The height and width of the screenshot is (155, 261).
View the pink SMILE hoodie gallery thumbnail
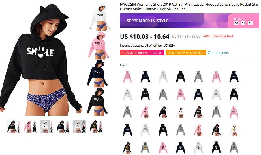99,45
